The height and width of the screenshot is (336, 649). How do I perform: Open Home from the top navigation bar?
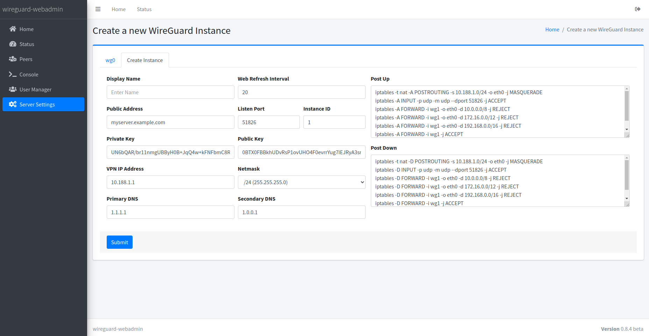pyautogui.click(x=118, y=9)
